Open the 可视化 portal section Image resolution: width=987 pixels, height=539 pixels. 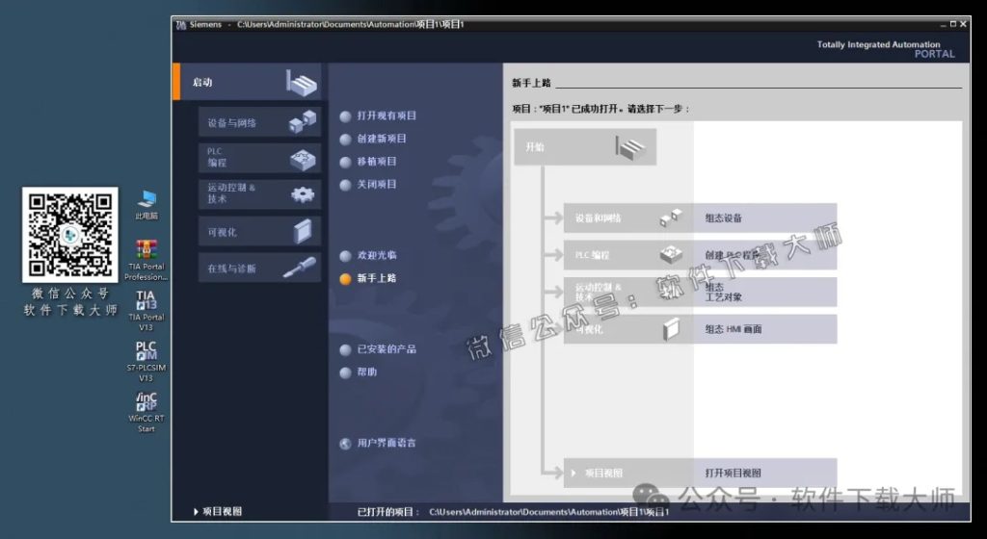coord(259,232)
